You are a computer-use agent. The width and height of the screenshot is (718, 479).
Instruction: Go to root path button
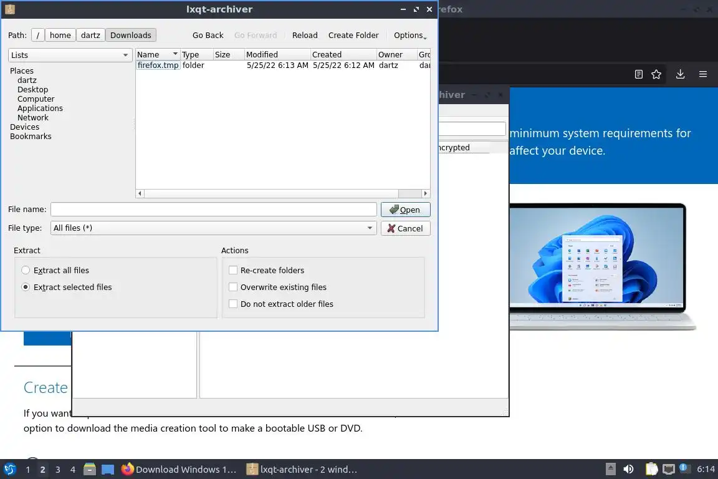37,36
